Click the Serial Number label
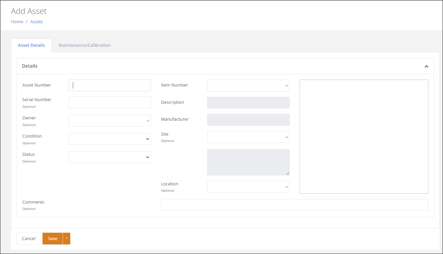This screenshot has width=443, height=254. (37, 100)
